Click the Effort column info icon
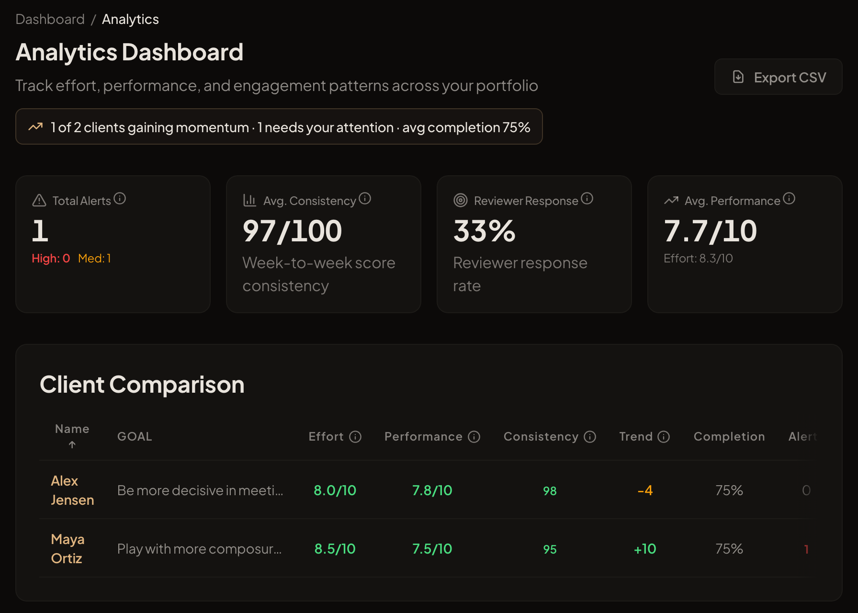 point(355,437)
